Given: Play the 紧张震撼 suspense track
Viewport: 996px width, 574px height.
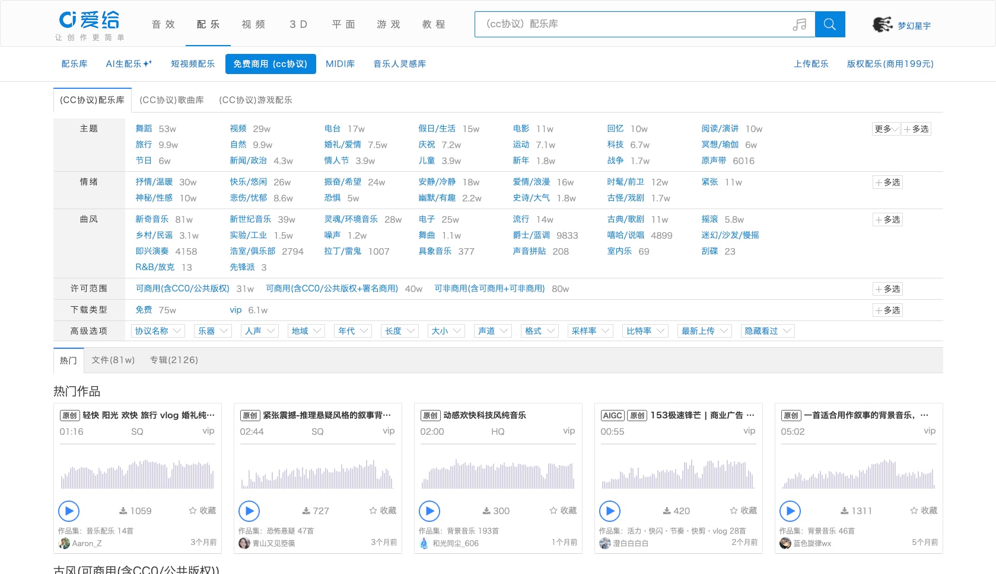Looking at the screenshot, I should (x=249, y=511).
